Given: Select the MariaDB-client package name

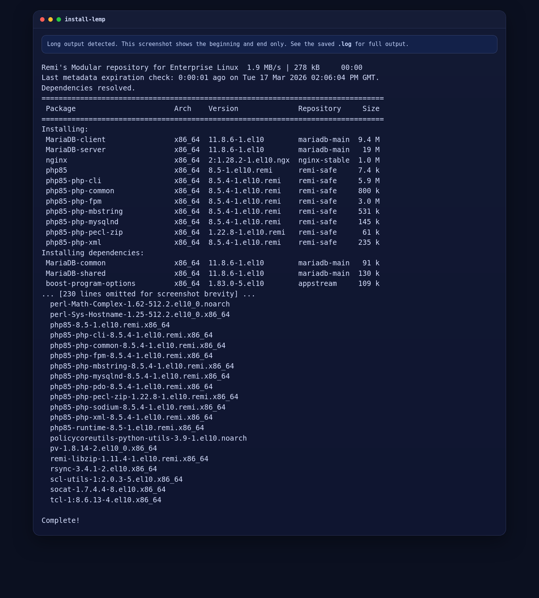Looking at the screenshot, I should click(76, 140).
